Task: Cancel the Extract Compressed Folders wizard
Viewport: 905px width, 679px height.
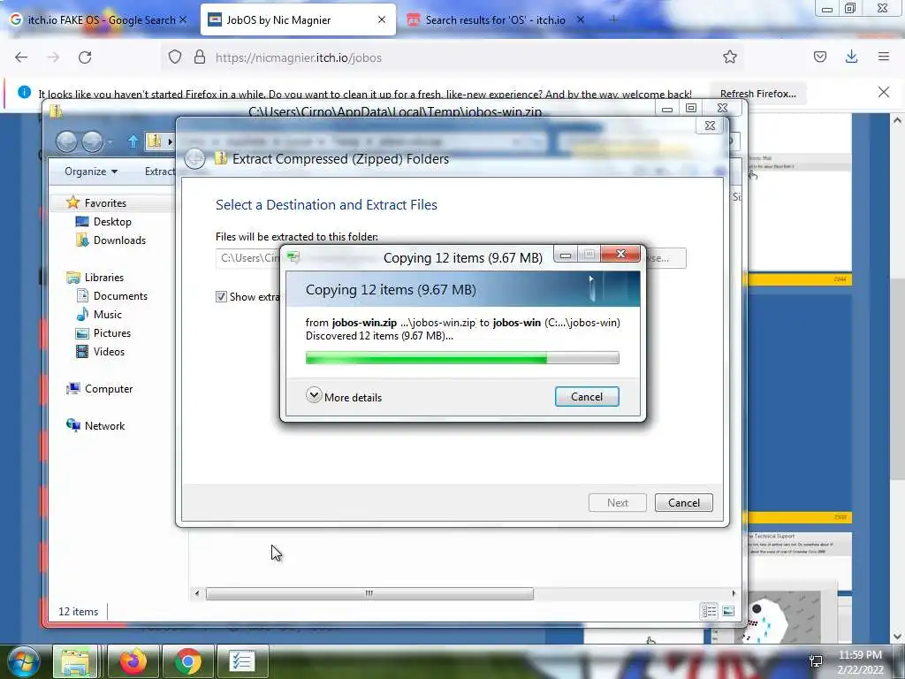Action: [684, 503]
